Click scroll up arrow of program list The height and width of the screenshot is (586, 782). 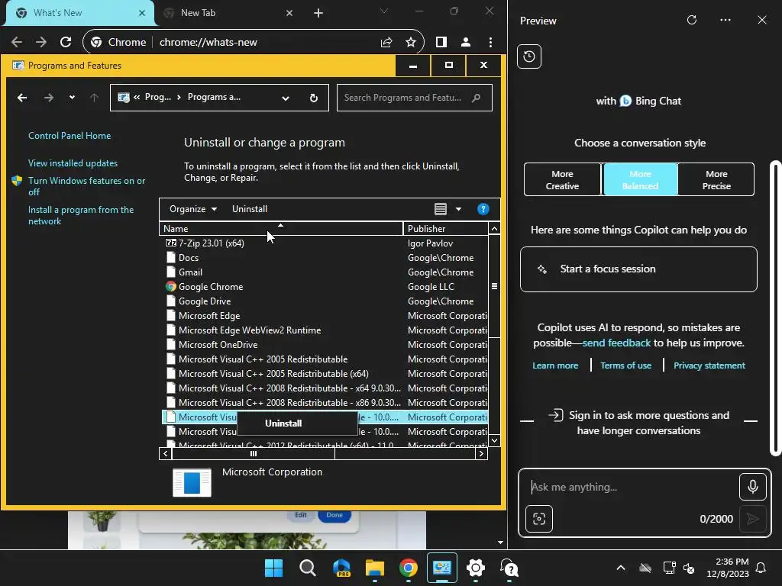[494, 229]
